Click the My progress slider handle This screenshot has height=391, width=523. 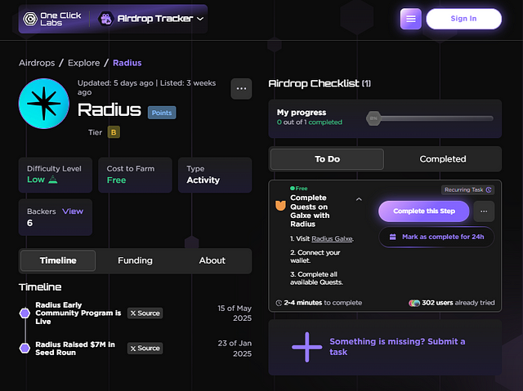(373, 118)
